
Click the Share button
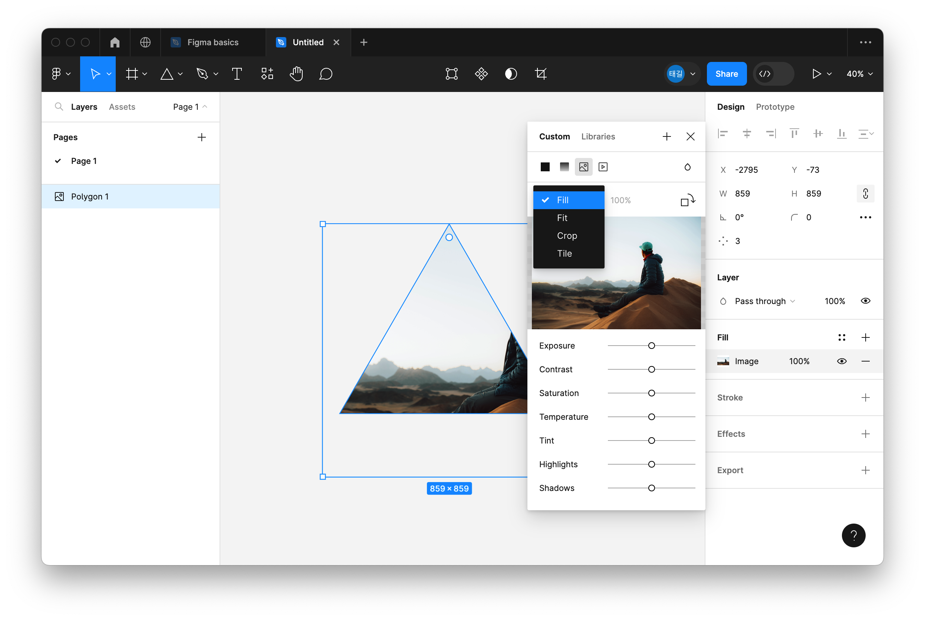726,74
